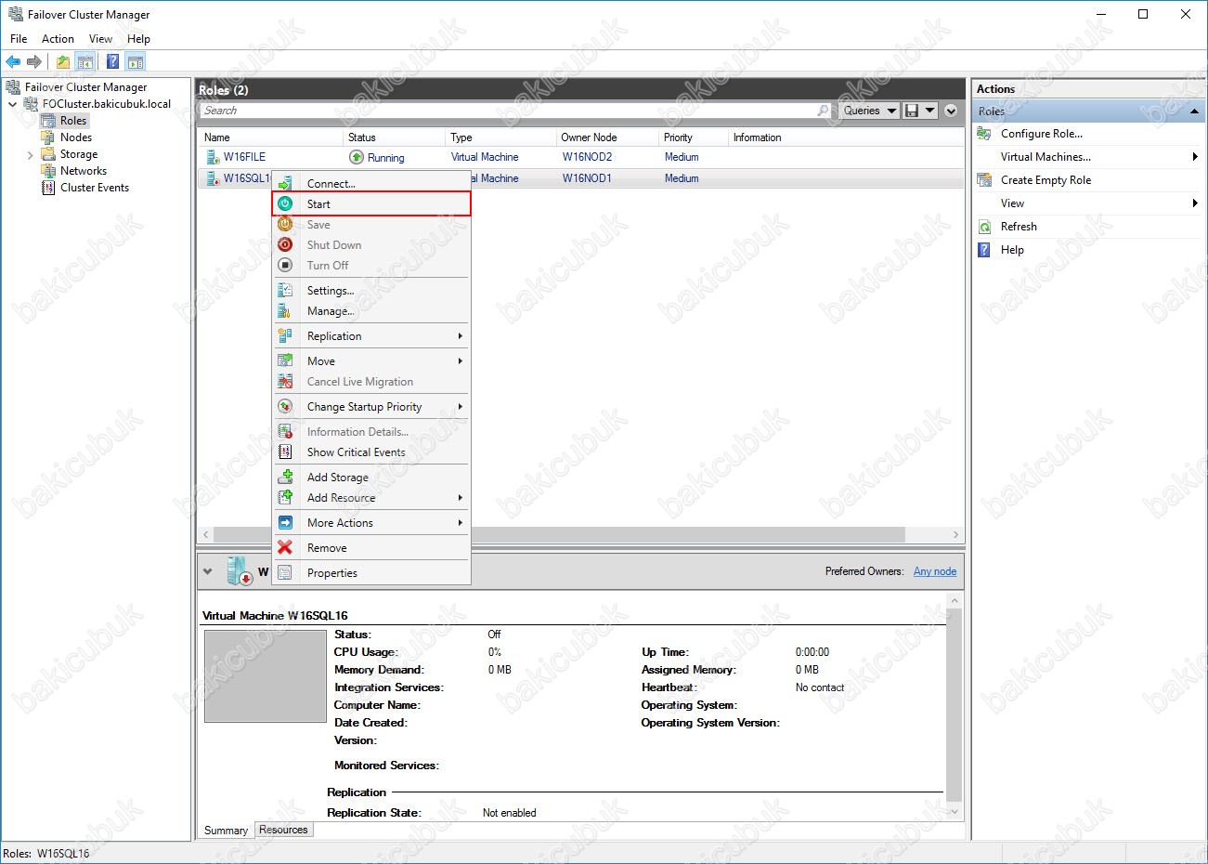Click the search magnifier icon
Viewport: 1208px width, 864px height.
coord(823,111)
